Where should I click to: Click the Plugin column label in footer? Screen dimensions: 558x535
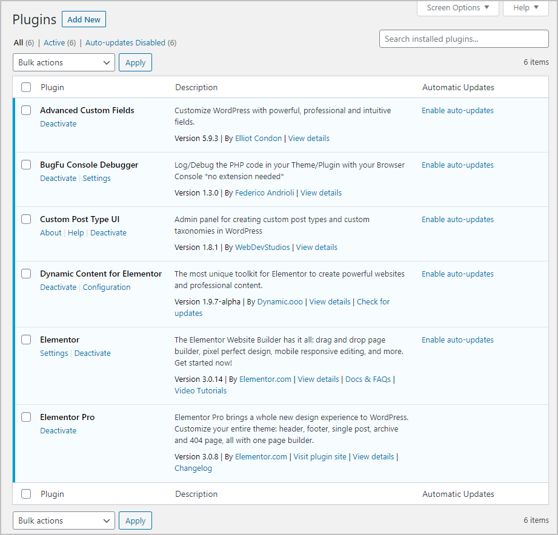tap(52, 494)
